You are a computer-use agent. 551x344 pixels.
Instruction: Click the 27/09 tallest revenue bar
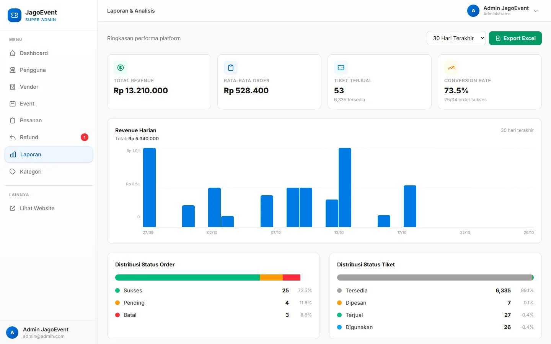click(x=149, y=187)
